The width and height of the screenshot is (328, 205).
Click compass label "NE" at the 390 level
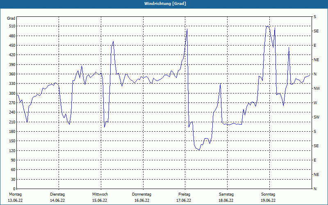(x=317, y=60)
